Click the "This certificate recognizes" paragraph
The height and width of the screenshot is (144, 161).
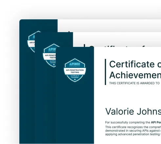pos(133,131)
